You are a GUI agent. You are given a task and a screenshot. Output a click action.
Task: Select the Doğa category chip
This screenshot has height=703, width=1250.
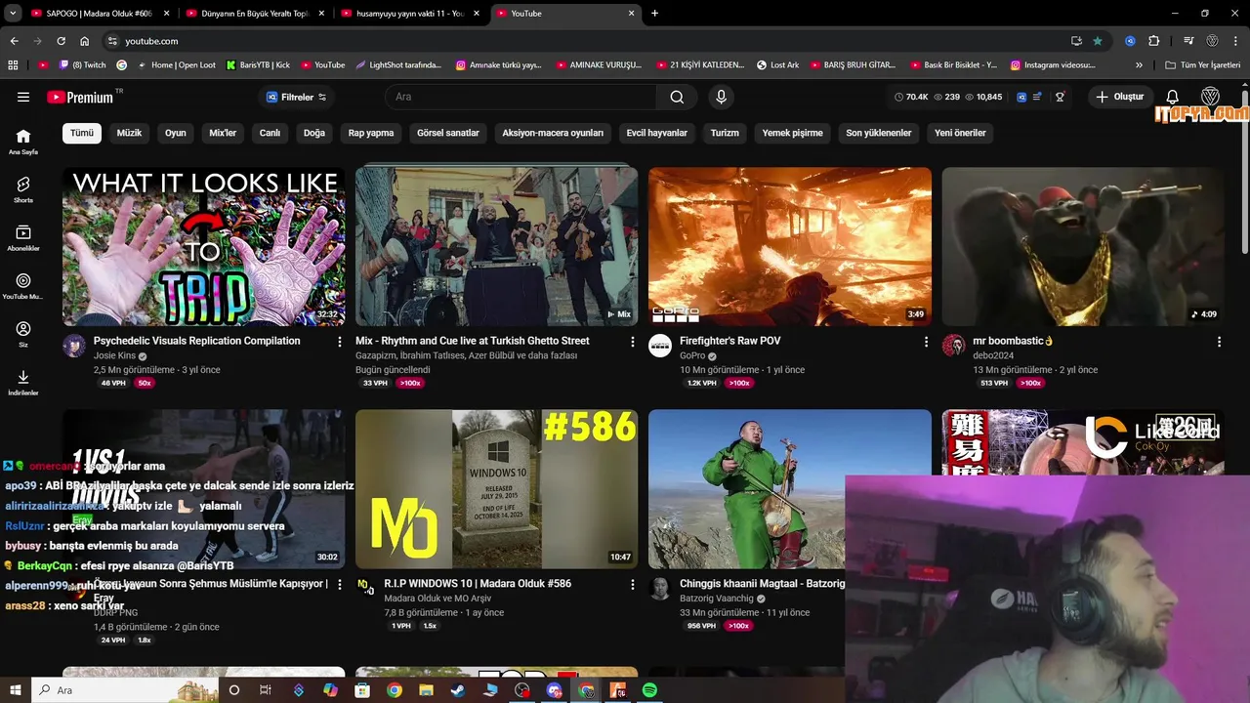(314, 133)
